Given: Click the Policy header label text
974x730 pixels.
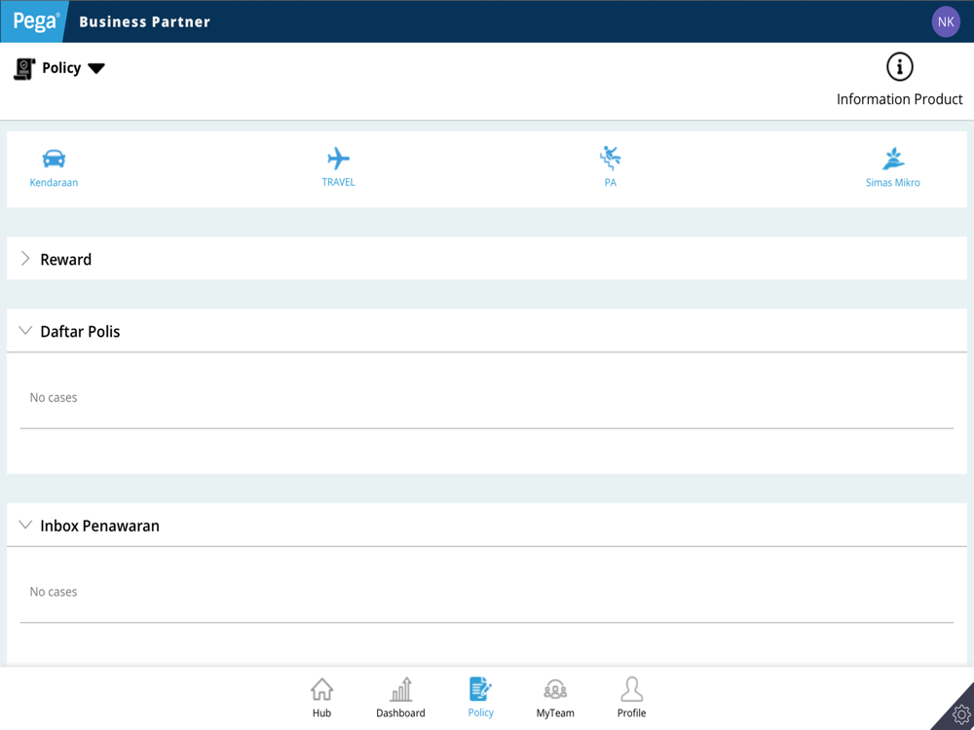Looking at the screenshot, I should (61, 68).
